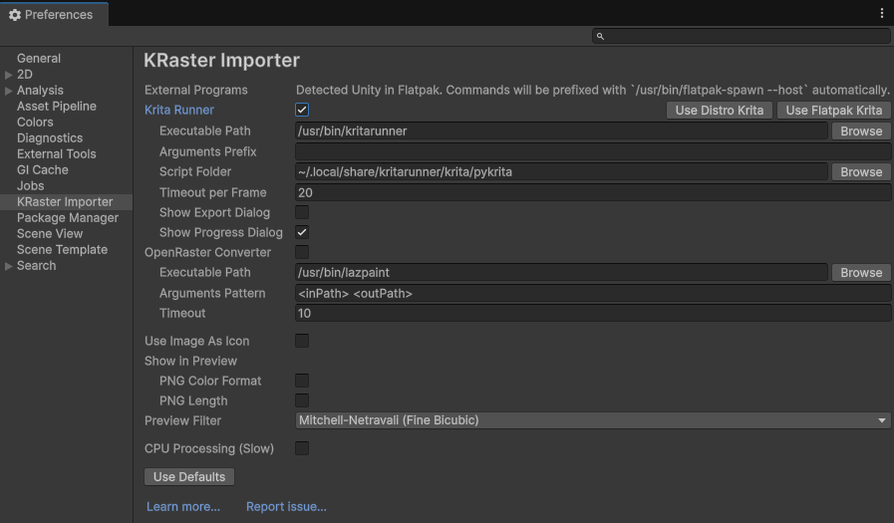Image resolution: width=894 pixels, height=523 pixels.
Task: Click the search magnifier icon
Action: click(600, 36)
